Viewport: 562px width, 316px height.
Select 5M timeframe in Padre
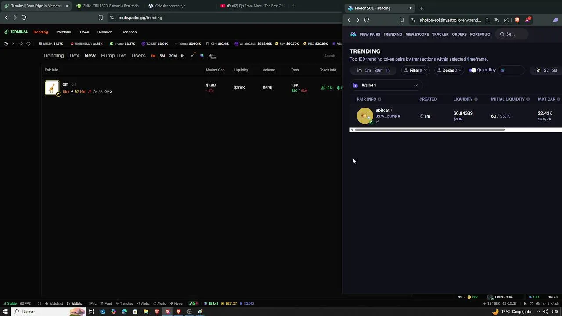[x=162, y=56]
